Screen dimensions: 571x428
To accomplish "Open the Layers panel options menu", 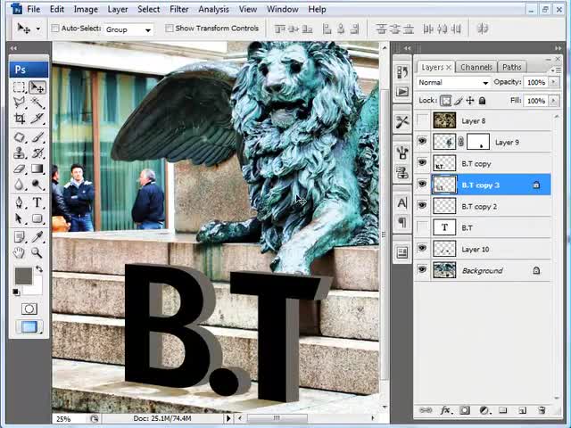I will click(x=555, y=70).
